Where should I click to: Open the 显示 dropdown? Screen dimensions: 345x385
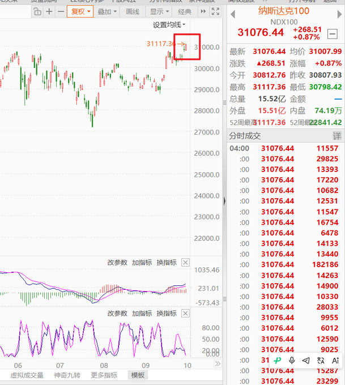(x=159, y=11)
